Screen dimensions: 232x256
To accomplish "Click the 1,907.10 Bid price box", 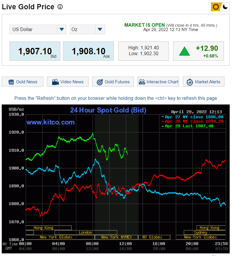I will (x=35, y=51).
